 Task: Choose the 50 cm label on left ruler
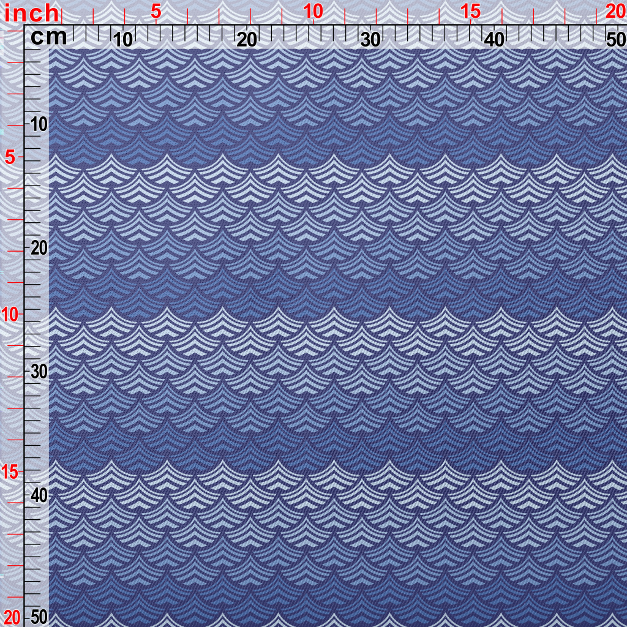39,616
